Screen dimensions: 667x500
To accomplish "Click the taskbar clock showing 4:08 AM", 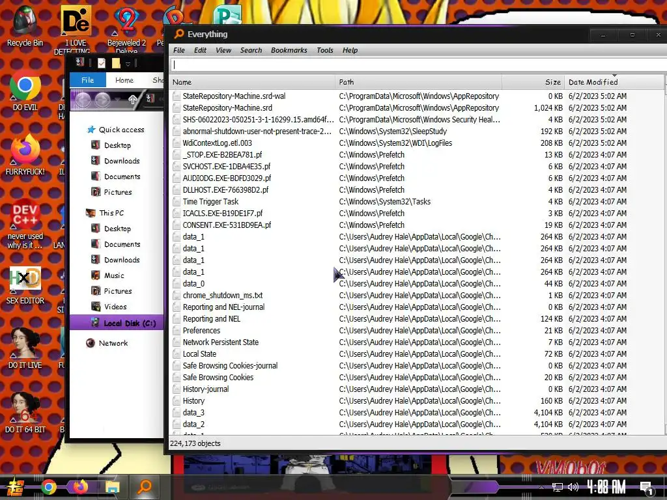I will [x=606, y=487].
